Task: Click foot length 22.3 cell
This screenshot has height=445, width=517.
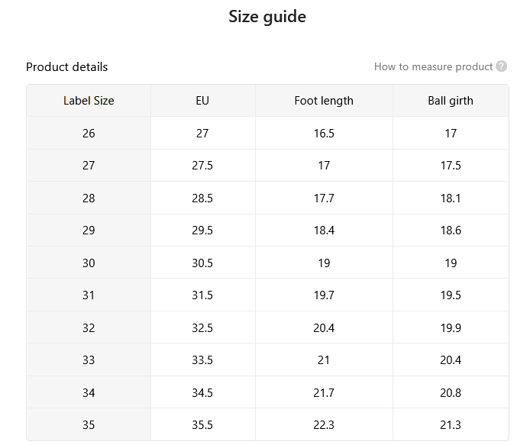Action: pyautogui.click(x=324, y=424)
